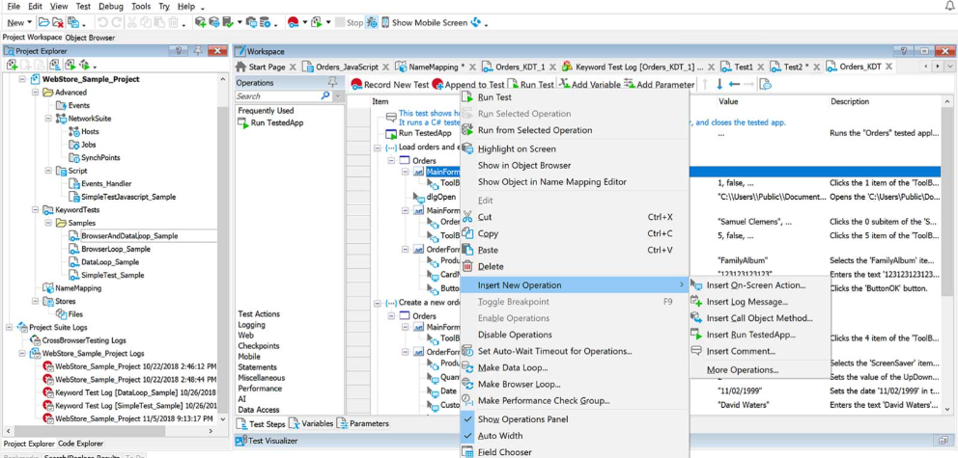The image size is (958, 458).
Task: Open the project suite folder icon in toolbar
Action: tap(43, 22)
